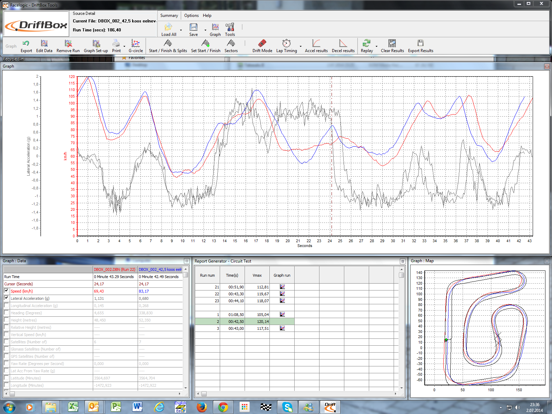Close the Report Generator panel

click(403, 262)
